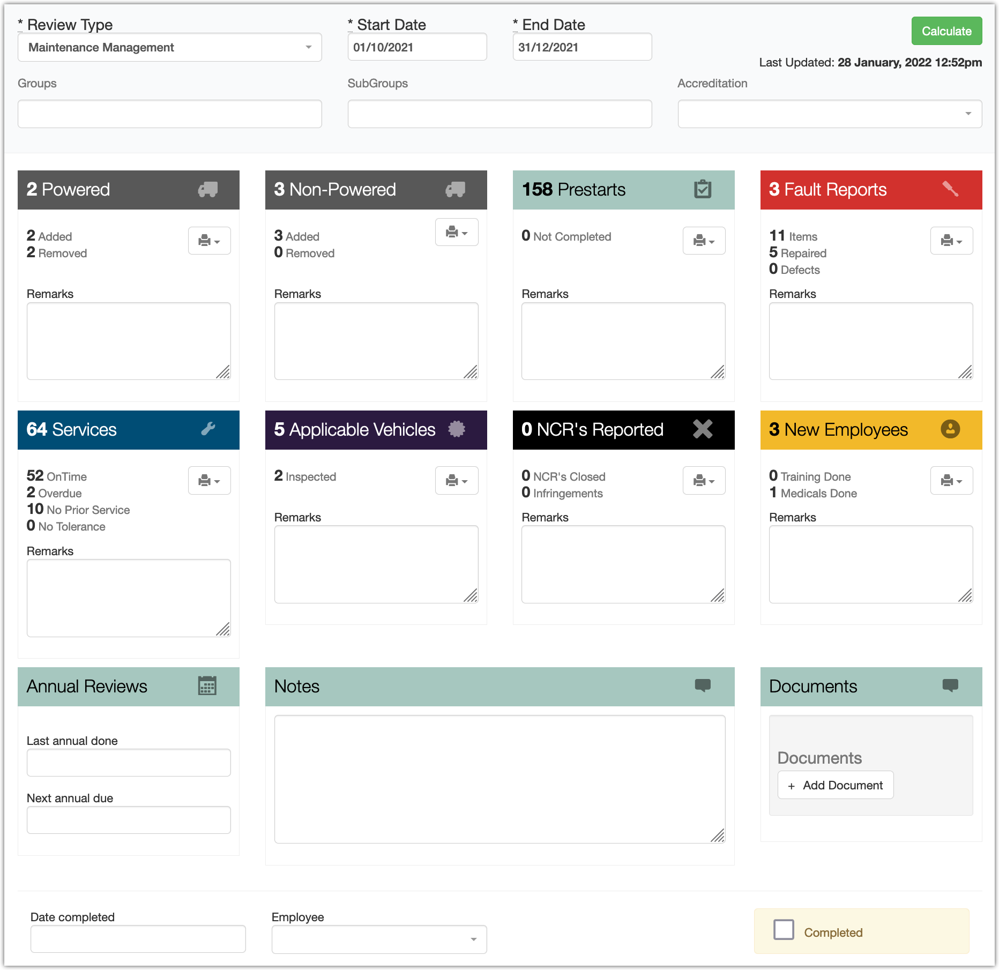
Task: Select the clipboard icon on Prestarts header
Action: (703, 189)
